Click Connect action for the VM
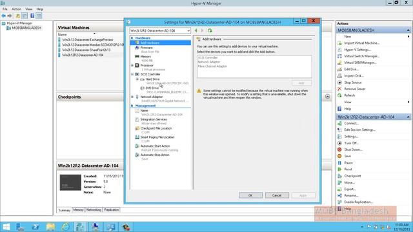This screenshot has height=232, width=413. (351, 123)
